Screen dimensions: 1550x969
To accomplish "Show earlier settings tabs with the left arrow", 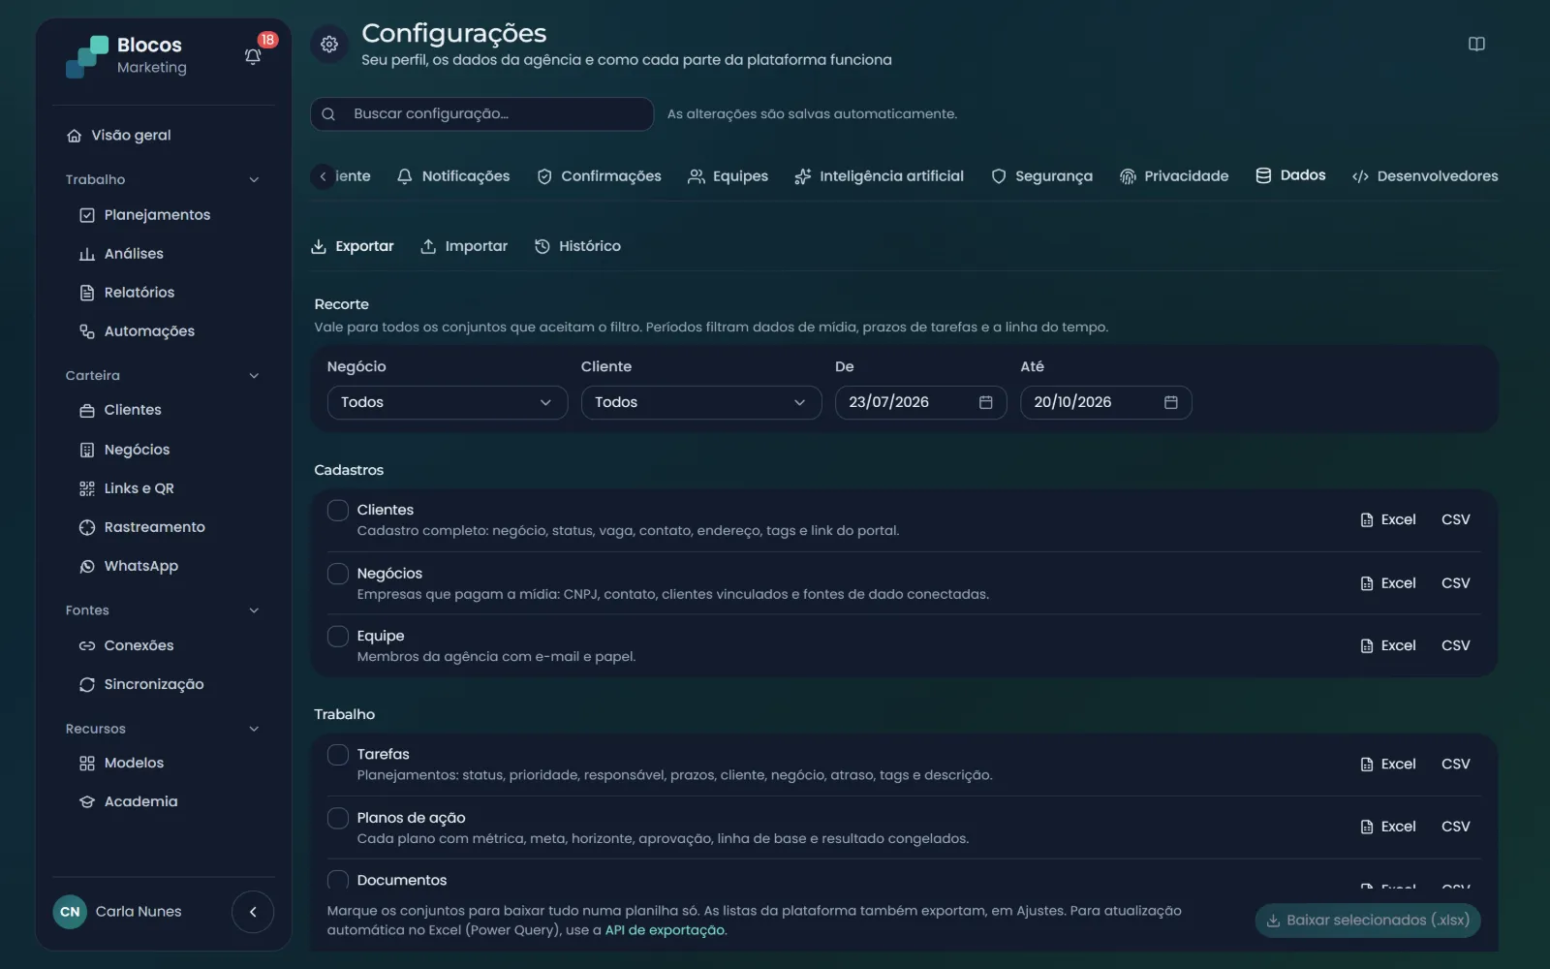I will (x=324, y=176).
